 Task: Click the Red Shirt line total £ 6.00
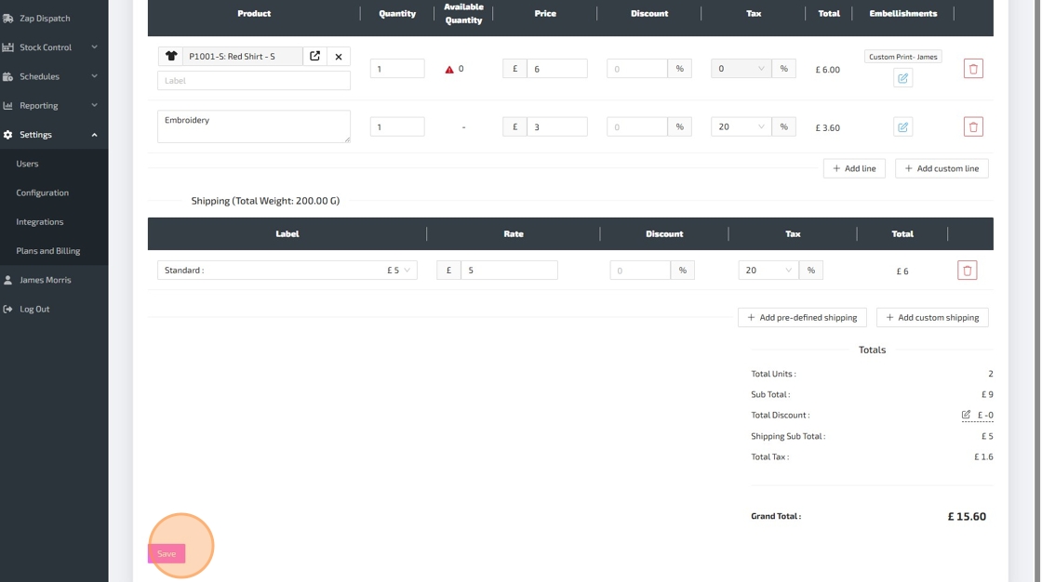827,70
